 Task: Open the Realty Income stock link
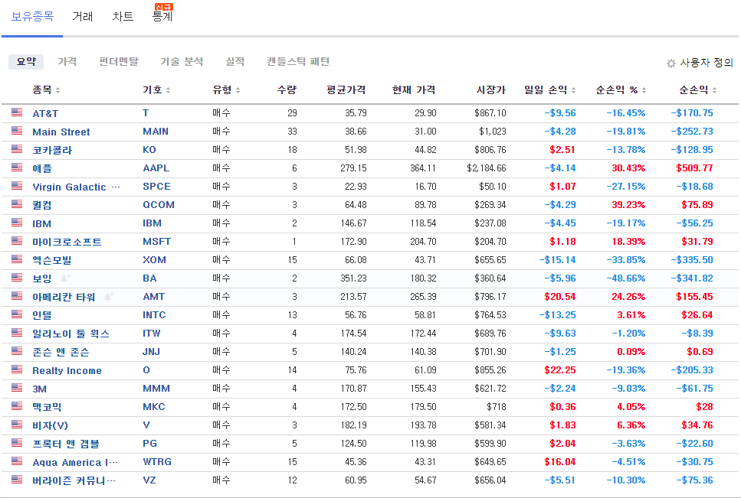point(67,371)
